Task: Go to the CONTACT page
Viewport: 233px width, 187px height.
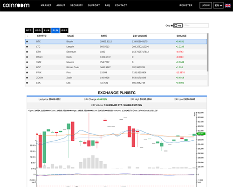Action: [x=121, y=5]
